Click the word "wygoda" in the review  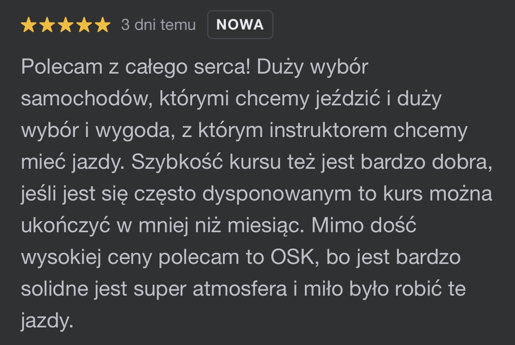coord(137,131)
